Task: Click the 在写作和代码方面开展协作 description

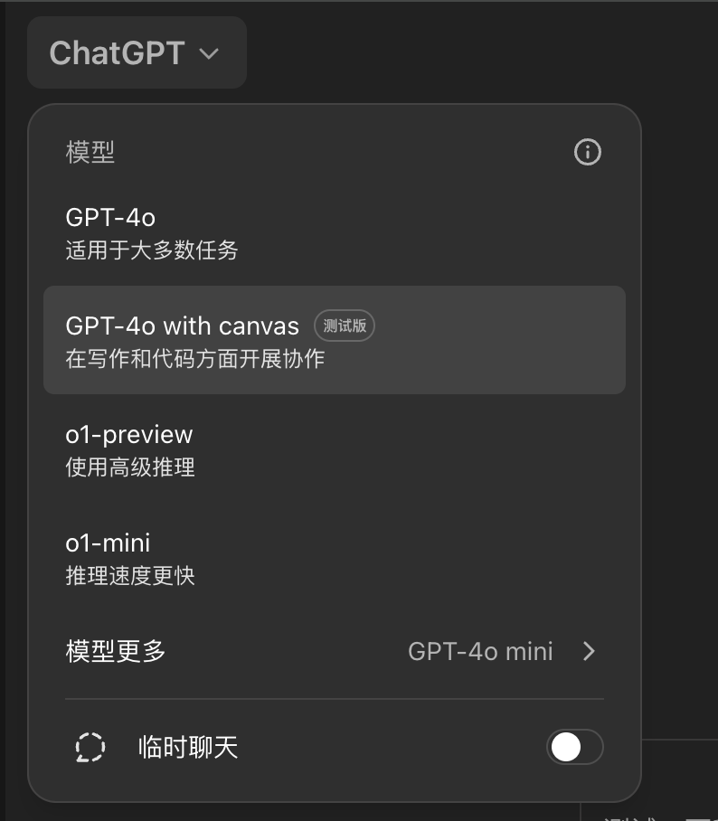Action: coord(195,359)
